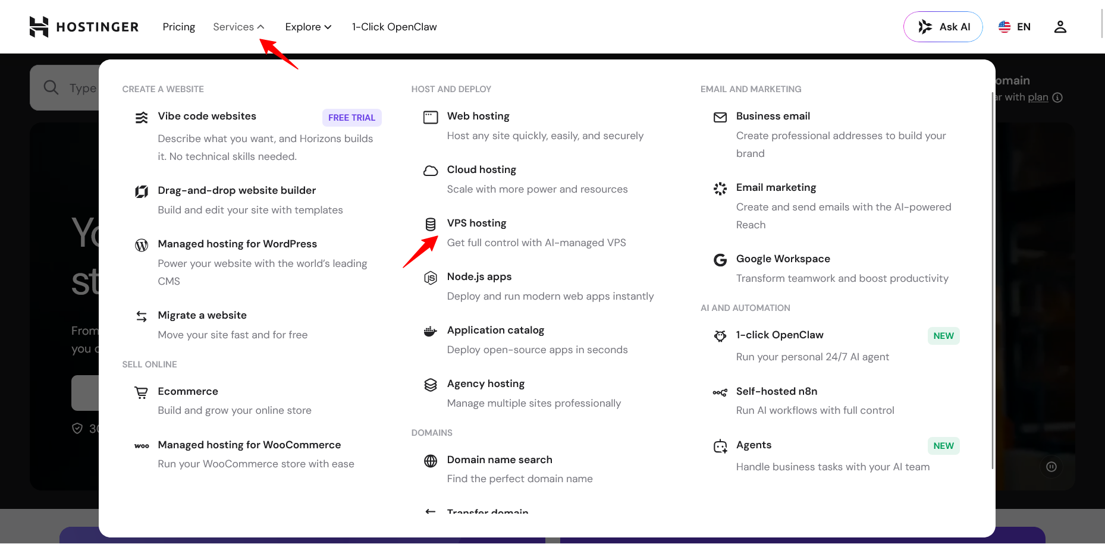Click the NEW badge beside 1-click OpenClaw
The image size is (1105, 544).
coord(943,336)
